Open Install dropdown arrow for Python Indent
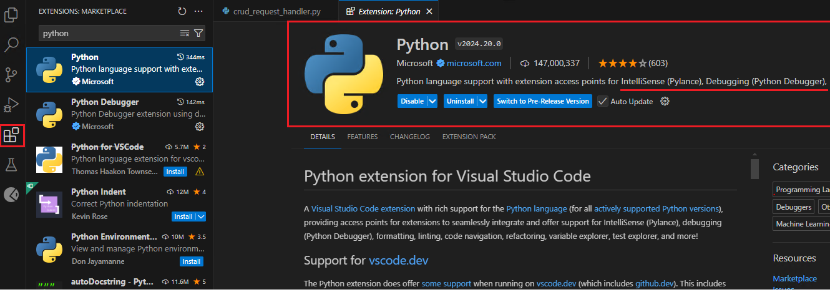 click(x=200, y=217)
